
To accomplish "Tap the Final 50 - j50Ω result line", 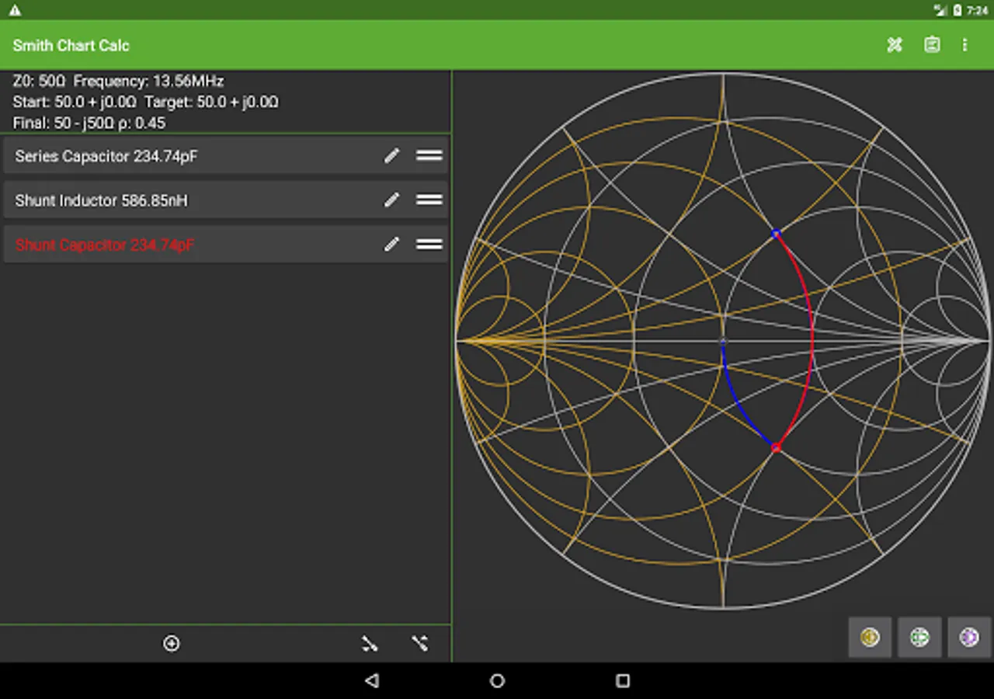I will click(89, 123).
